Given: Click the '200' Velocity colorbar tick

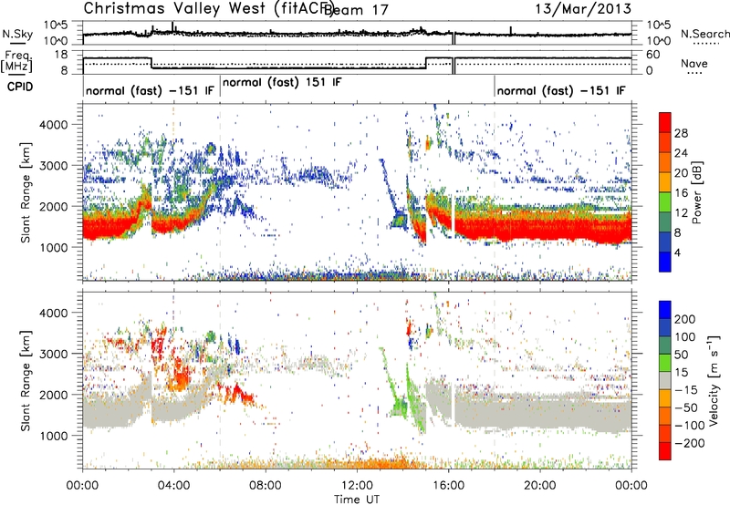Looking at the screenshot, I should coord(685,319).
